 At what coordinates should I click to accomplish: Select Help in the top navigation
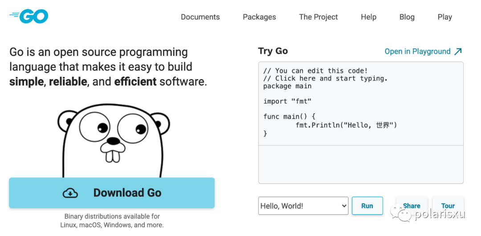pyautogui.click(x=368, y=17)
